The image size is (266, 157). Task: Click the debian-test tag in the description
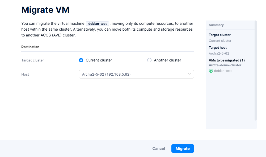(97, 24)
